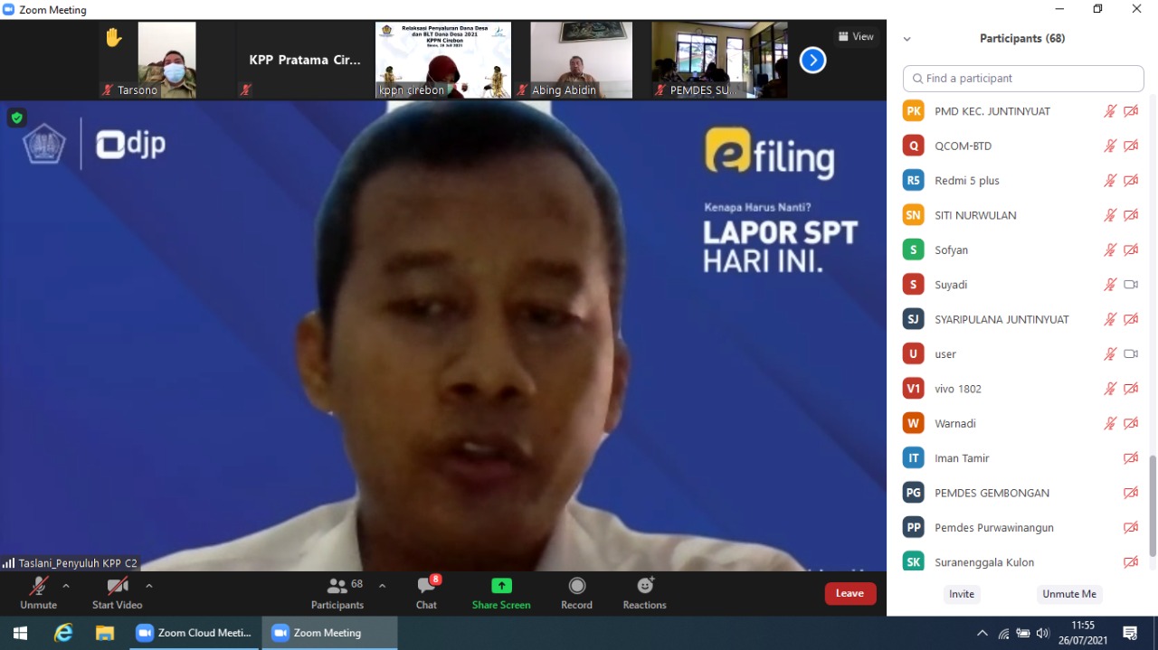1158x650 pixels.
Task: Expand audio options arrow next to Unmute
Action: point(66,586)
